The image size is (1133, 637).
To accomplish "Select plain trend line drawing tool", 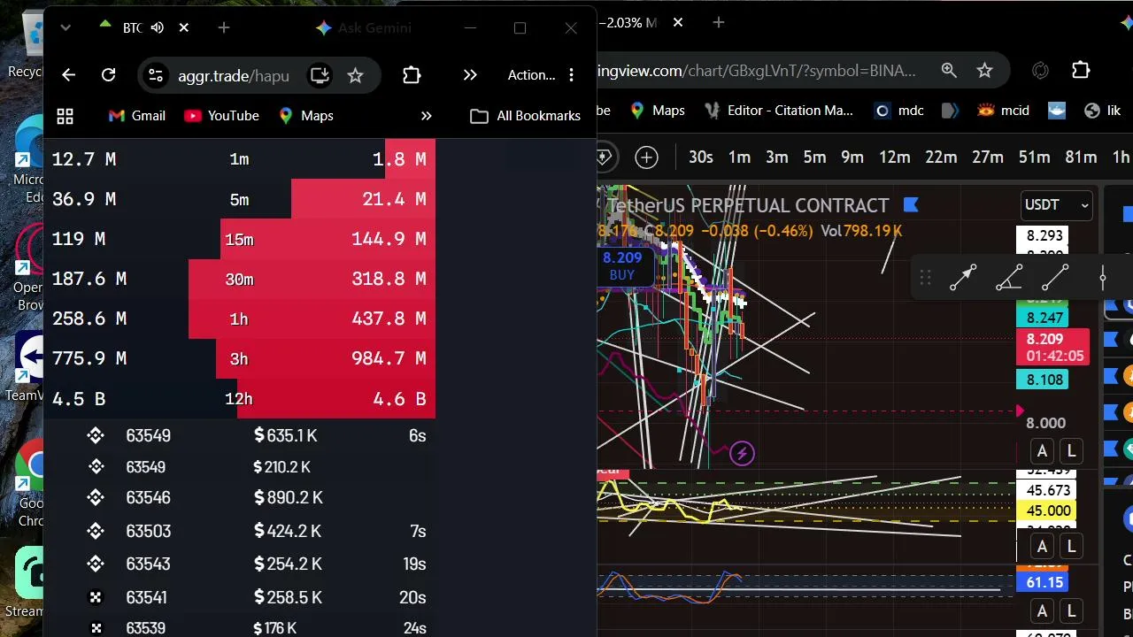I will pos(1055,278).
